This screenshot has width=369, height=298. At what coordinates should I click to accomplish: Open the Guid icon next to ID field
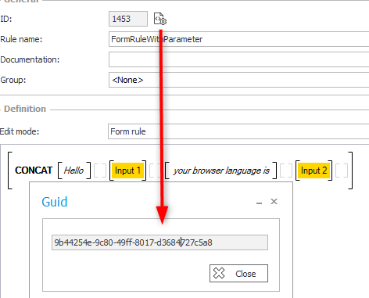click(160, 19)
